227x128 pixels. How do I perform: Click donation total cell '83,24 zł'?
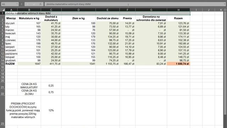(151, 64)
